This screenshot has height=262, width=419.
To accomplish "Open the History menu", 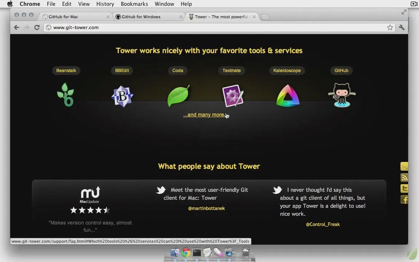I will pyautogui.click(x=105, y=4).
